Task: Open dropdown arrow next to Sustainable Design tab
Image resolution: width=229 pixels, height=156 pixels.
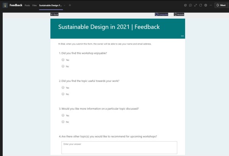Action: tap(65, 5)
